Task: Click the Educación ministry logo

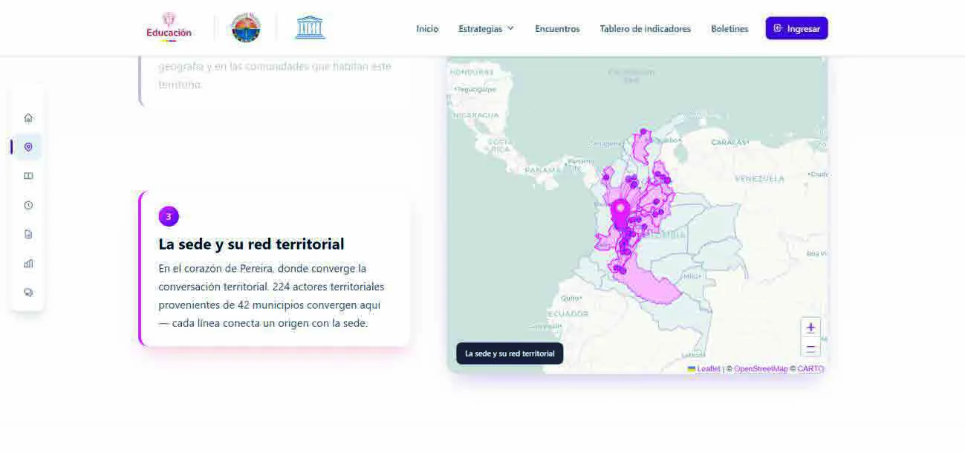Action: 169,27
